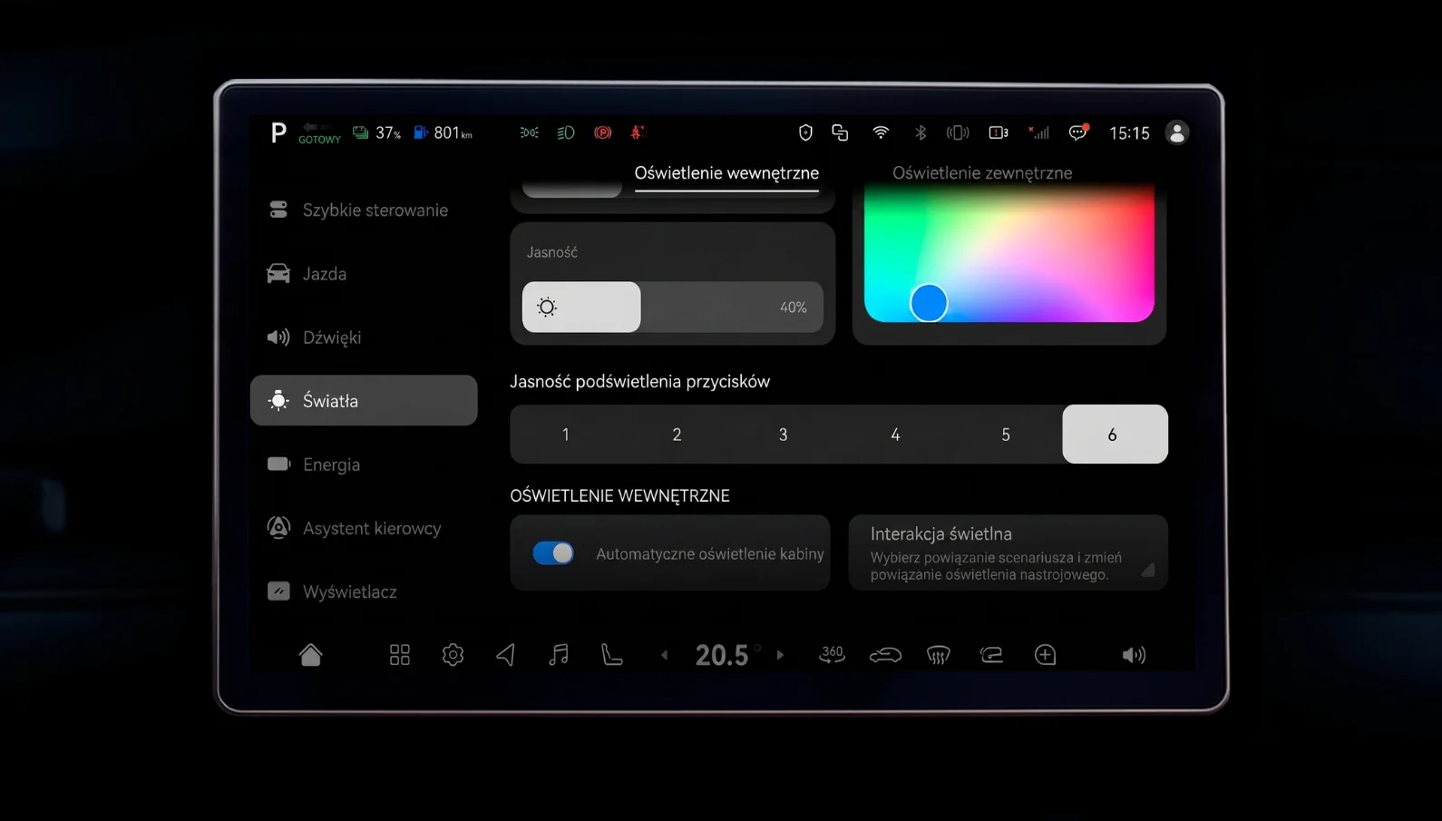Open Szybkie sterowanie menu
The width and height of the screenshot is (1442, 821).
(364, 210)
